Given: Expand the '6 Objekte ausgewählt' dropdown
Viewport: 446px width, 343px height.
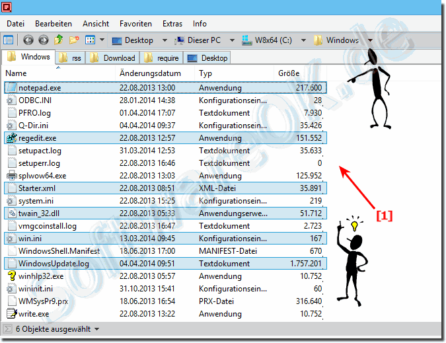Looking at the screenshot, I should click(x=96, y=329).
